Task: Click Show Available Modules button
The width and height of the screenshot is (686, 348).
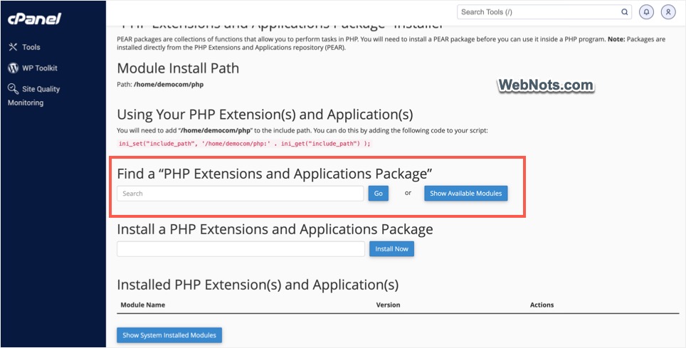Action: (466, 193)
